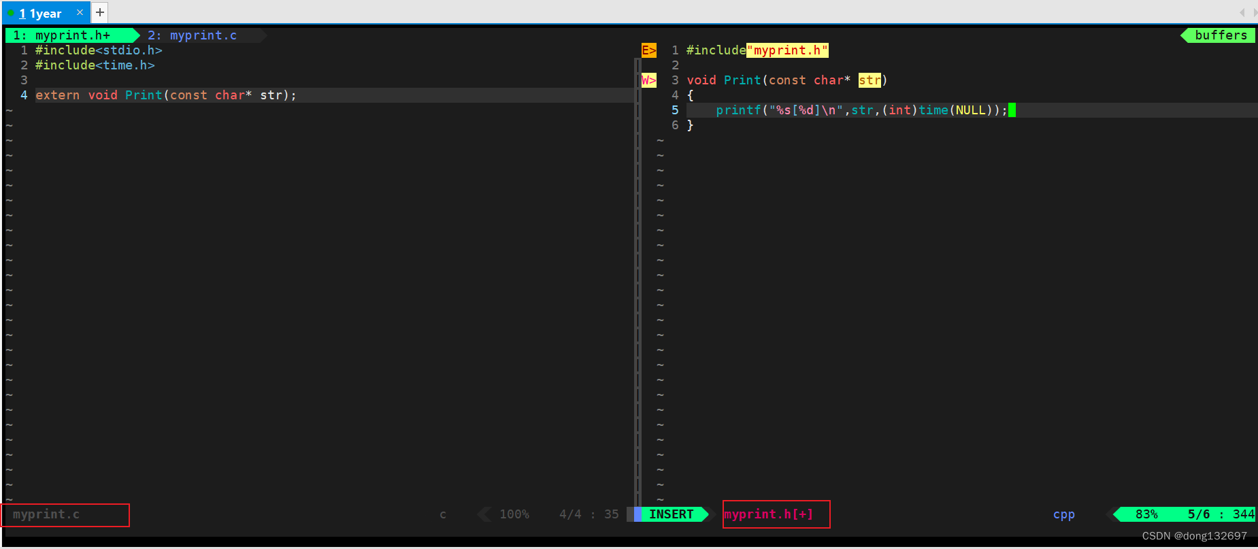Open a new session tab with plus button
The image size is (1258, 549).
coord(99,12)
